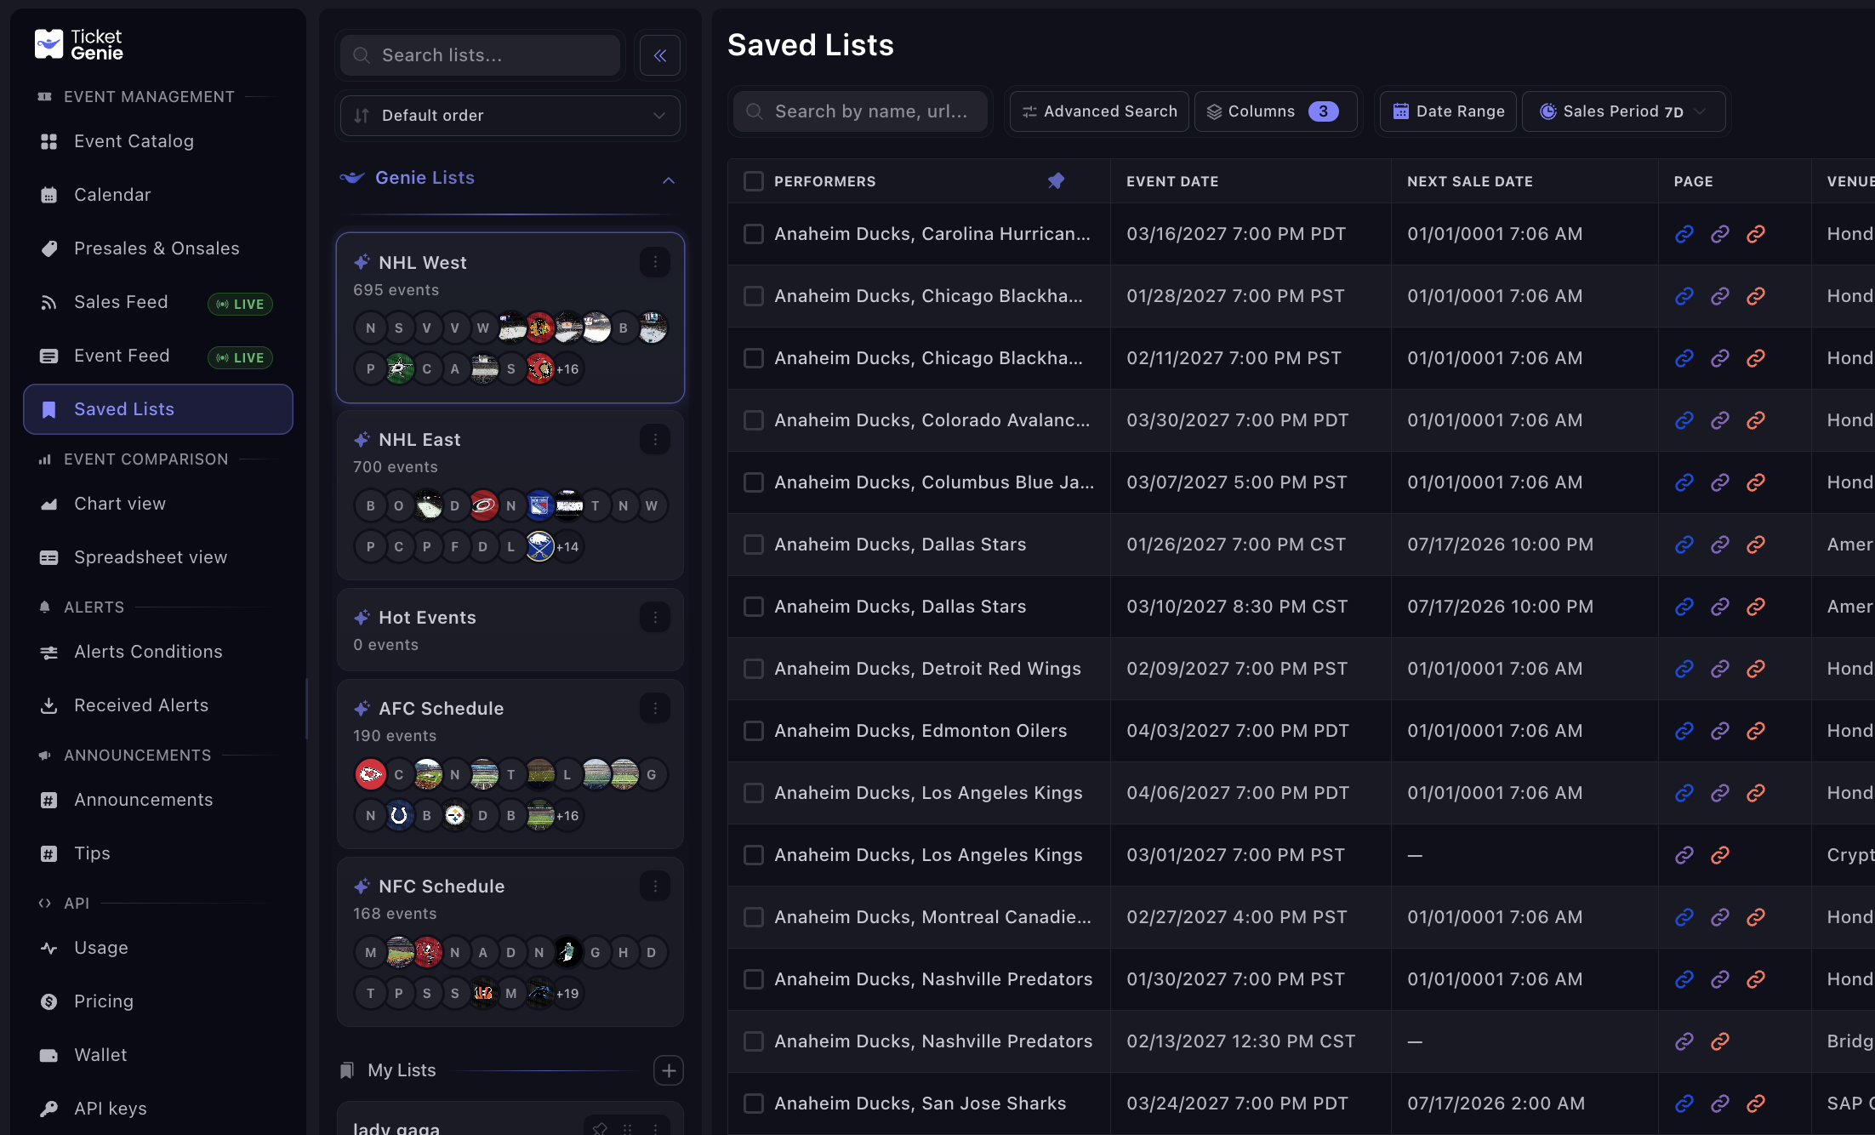Open the orange link icon for Anaheim Ducks, Dallas Stars first row
This screenshot has height=1135, width=1875.
(1756, 545)
